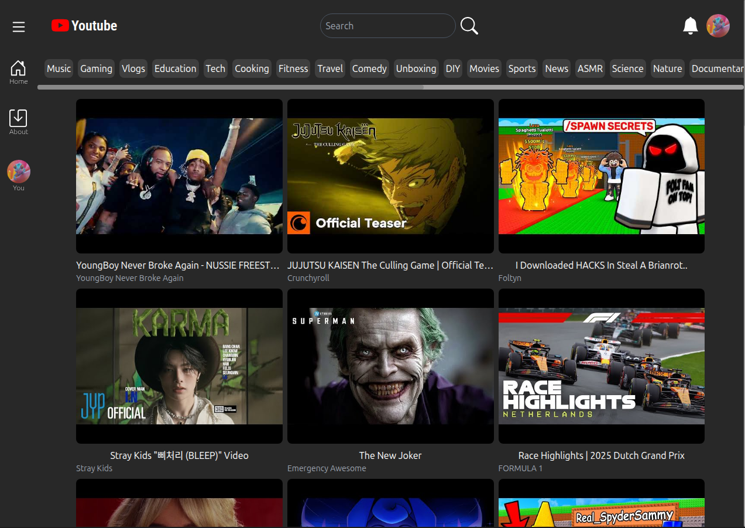The width and height of the screenshot is (745, 528).
Task: Go to Home in sidebar
Action: click(x=18, y=72)
